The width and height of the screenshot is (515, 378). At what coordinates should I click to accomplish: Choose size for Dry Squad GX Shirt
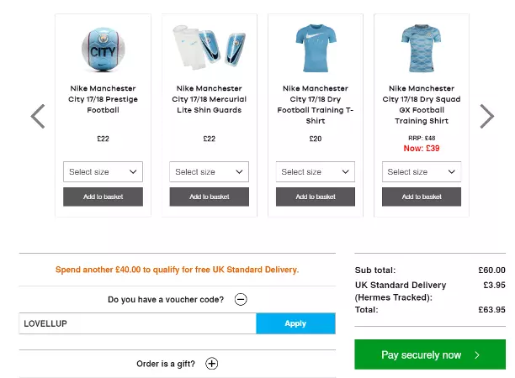(x=422, y=172)
